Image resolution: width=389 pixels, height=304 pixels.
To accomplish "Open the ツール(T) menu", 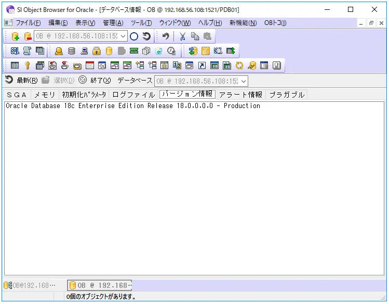I will pyautogui.click(x=141, y=23).
